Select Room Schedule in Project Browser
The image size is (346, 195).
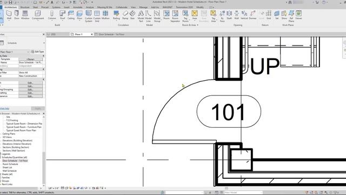coord(10,164)
